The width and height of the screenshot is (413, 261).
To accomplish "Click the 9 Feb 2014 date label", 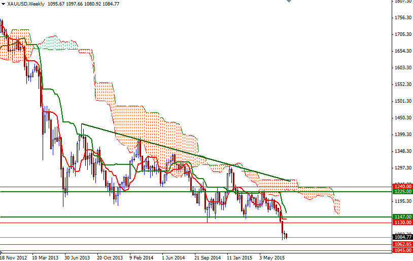I will click(x=142, y=257).
